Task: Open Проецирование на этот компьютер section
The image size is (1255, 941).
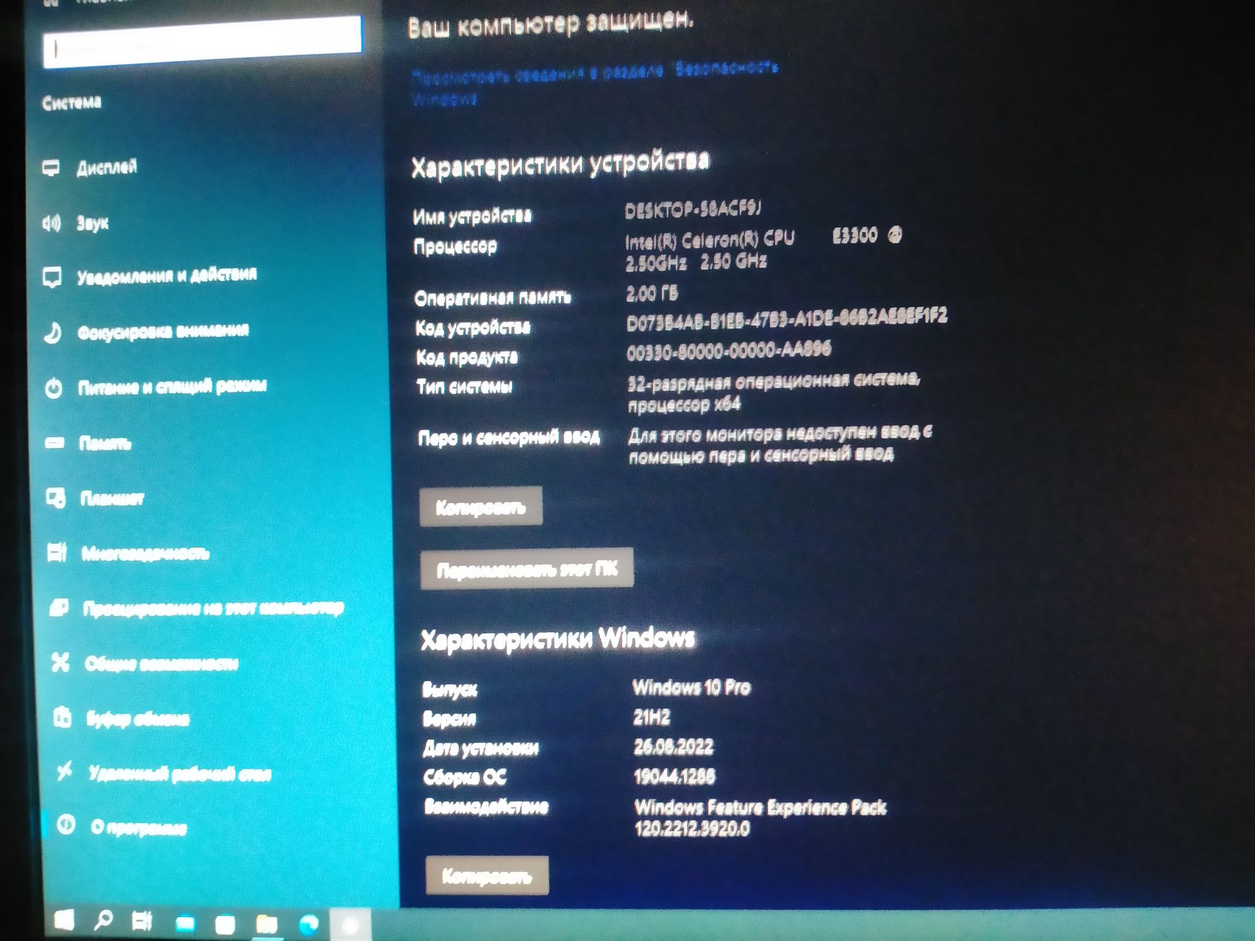Action: 213,608
